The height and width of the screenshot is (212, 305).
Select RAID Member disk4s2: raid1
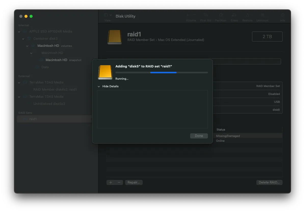pos(55,90)
